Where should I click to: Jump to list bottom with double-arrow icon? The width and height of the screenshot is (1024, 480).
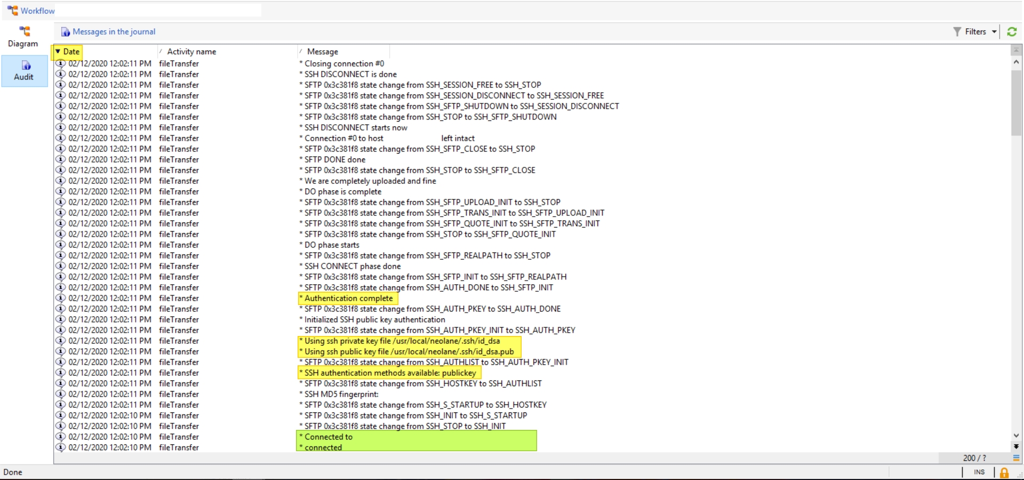point(1016,446)
